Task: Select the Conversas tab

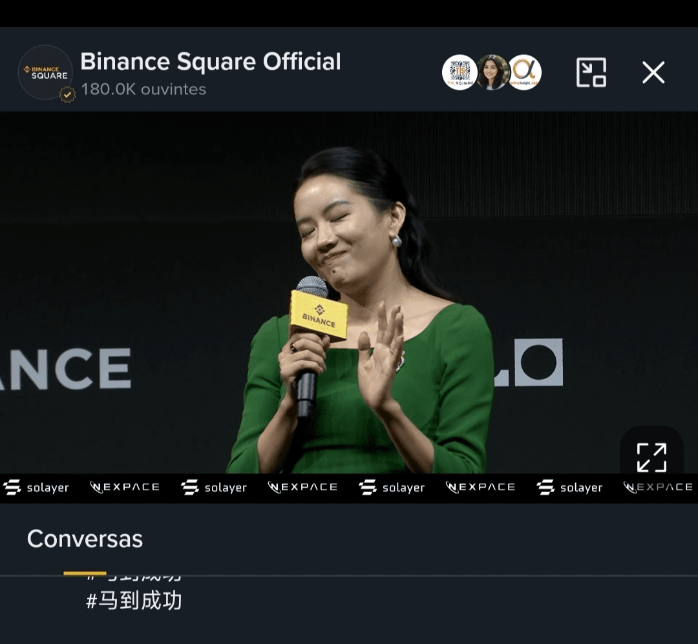Action: tap(85, 539)
